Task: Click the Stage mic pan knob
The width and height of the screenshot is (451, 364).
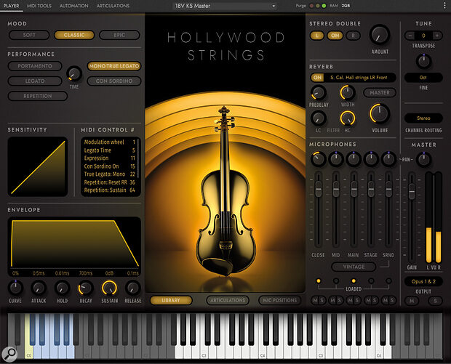Action: coord(371,159)
